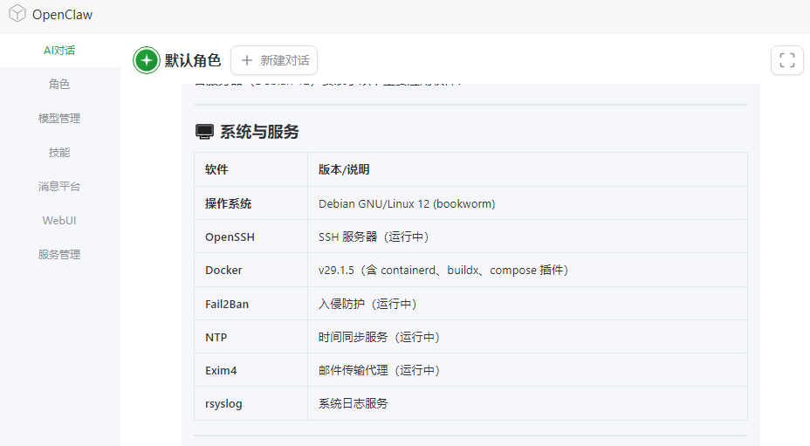
Task: Open 服务管理 in the sidebar
Action: (59, 255)
